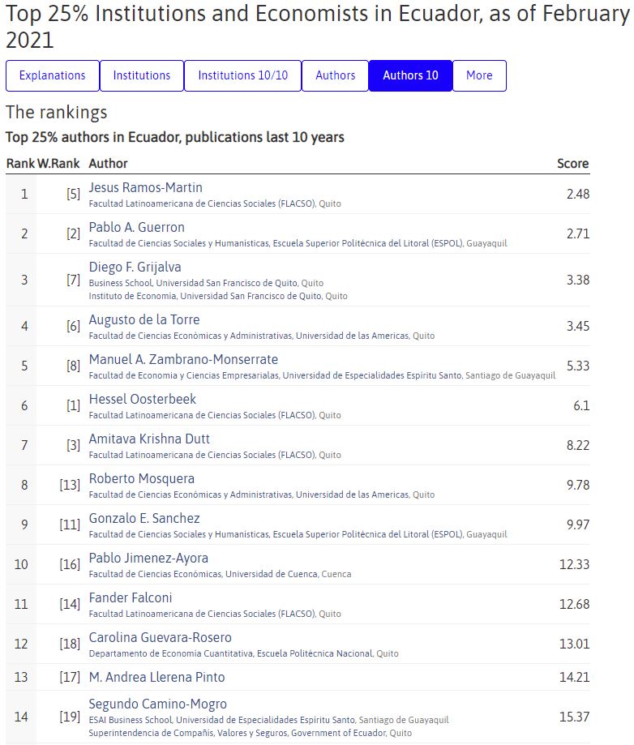Open the More tab
Viewport: 634px width, 745px height.
tap(479, 75)
